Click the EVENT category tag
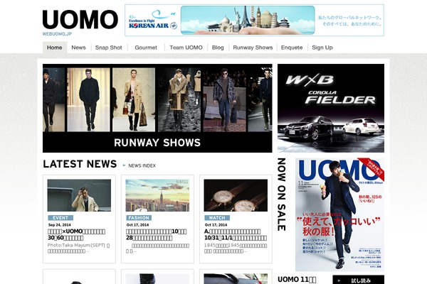Image resolution: width=427 pixels, height=284 pixels. [x=60, y=218]
